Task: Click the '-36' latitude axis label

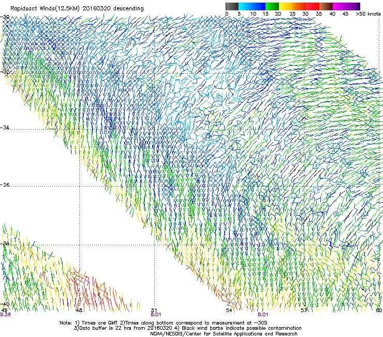Action: coord(5,185)
